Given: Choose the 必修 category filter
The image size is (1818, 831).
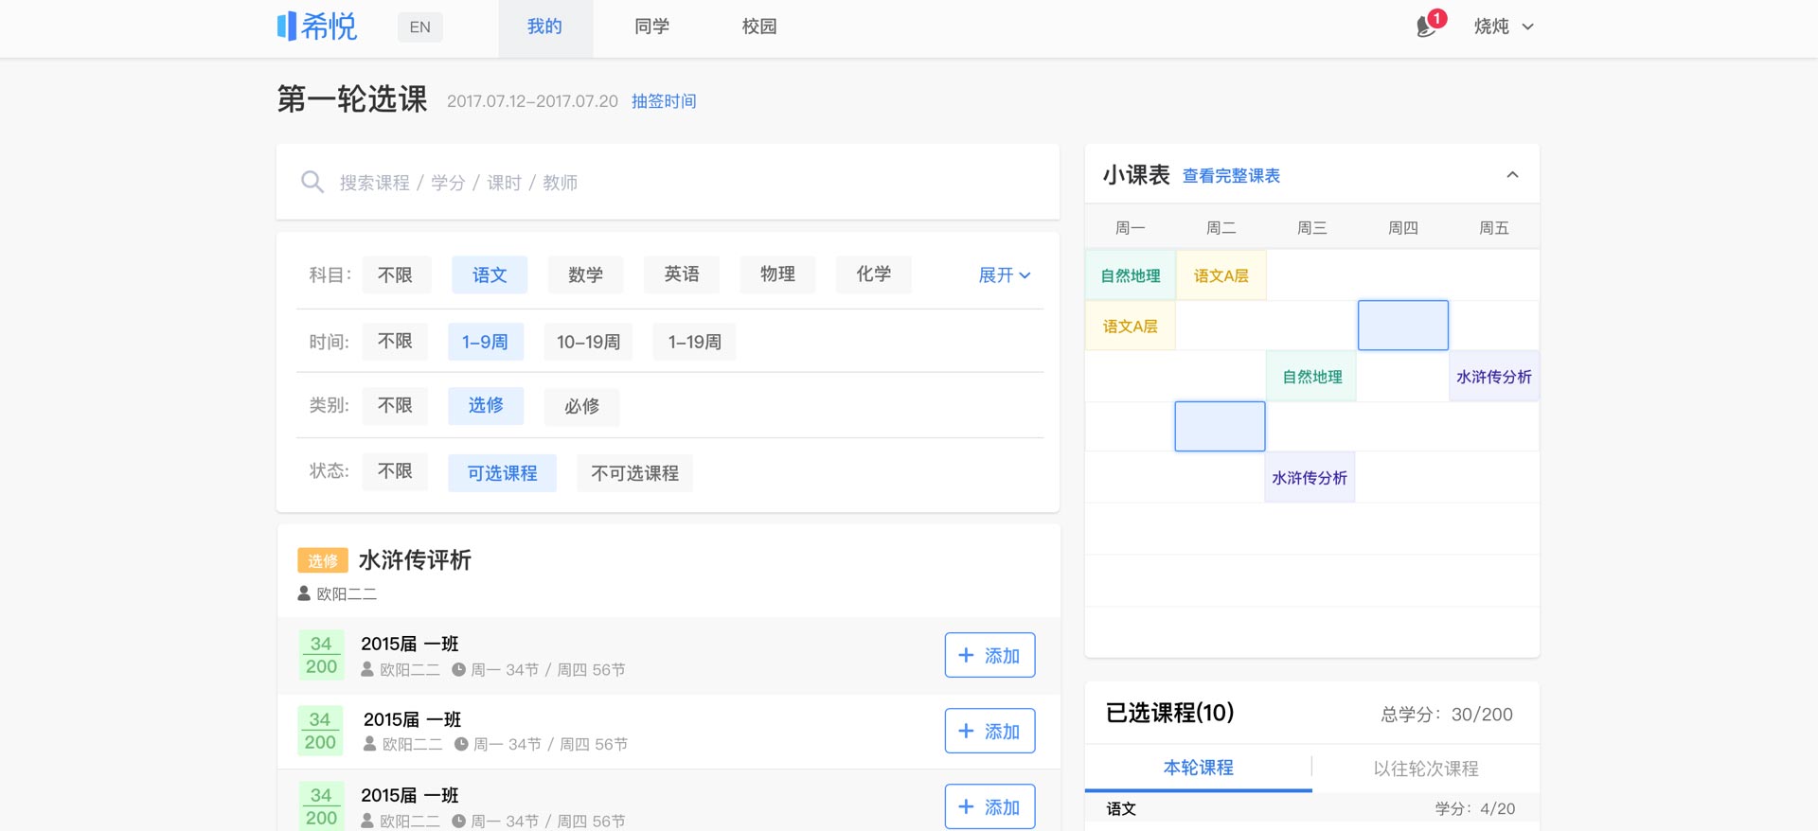Looking at the screenshot, I should [x=581, y=406].
